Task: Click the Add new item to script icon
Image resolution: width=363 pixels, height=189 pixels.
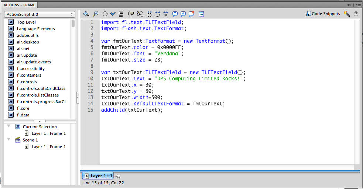Action: click(86, 14)
